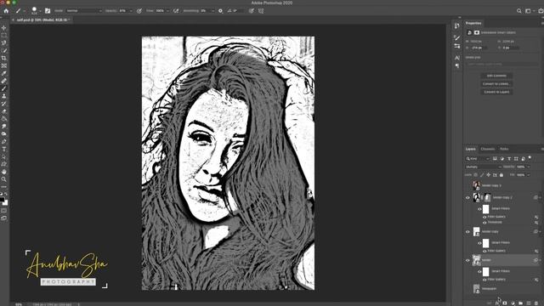Collapse smart filters of Model copy 2 layer

540,197
